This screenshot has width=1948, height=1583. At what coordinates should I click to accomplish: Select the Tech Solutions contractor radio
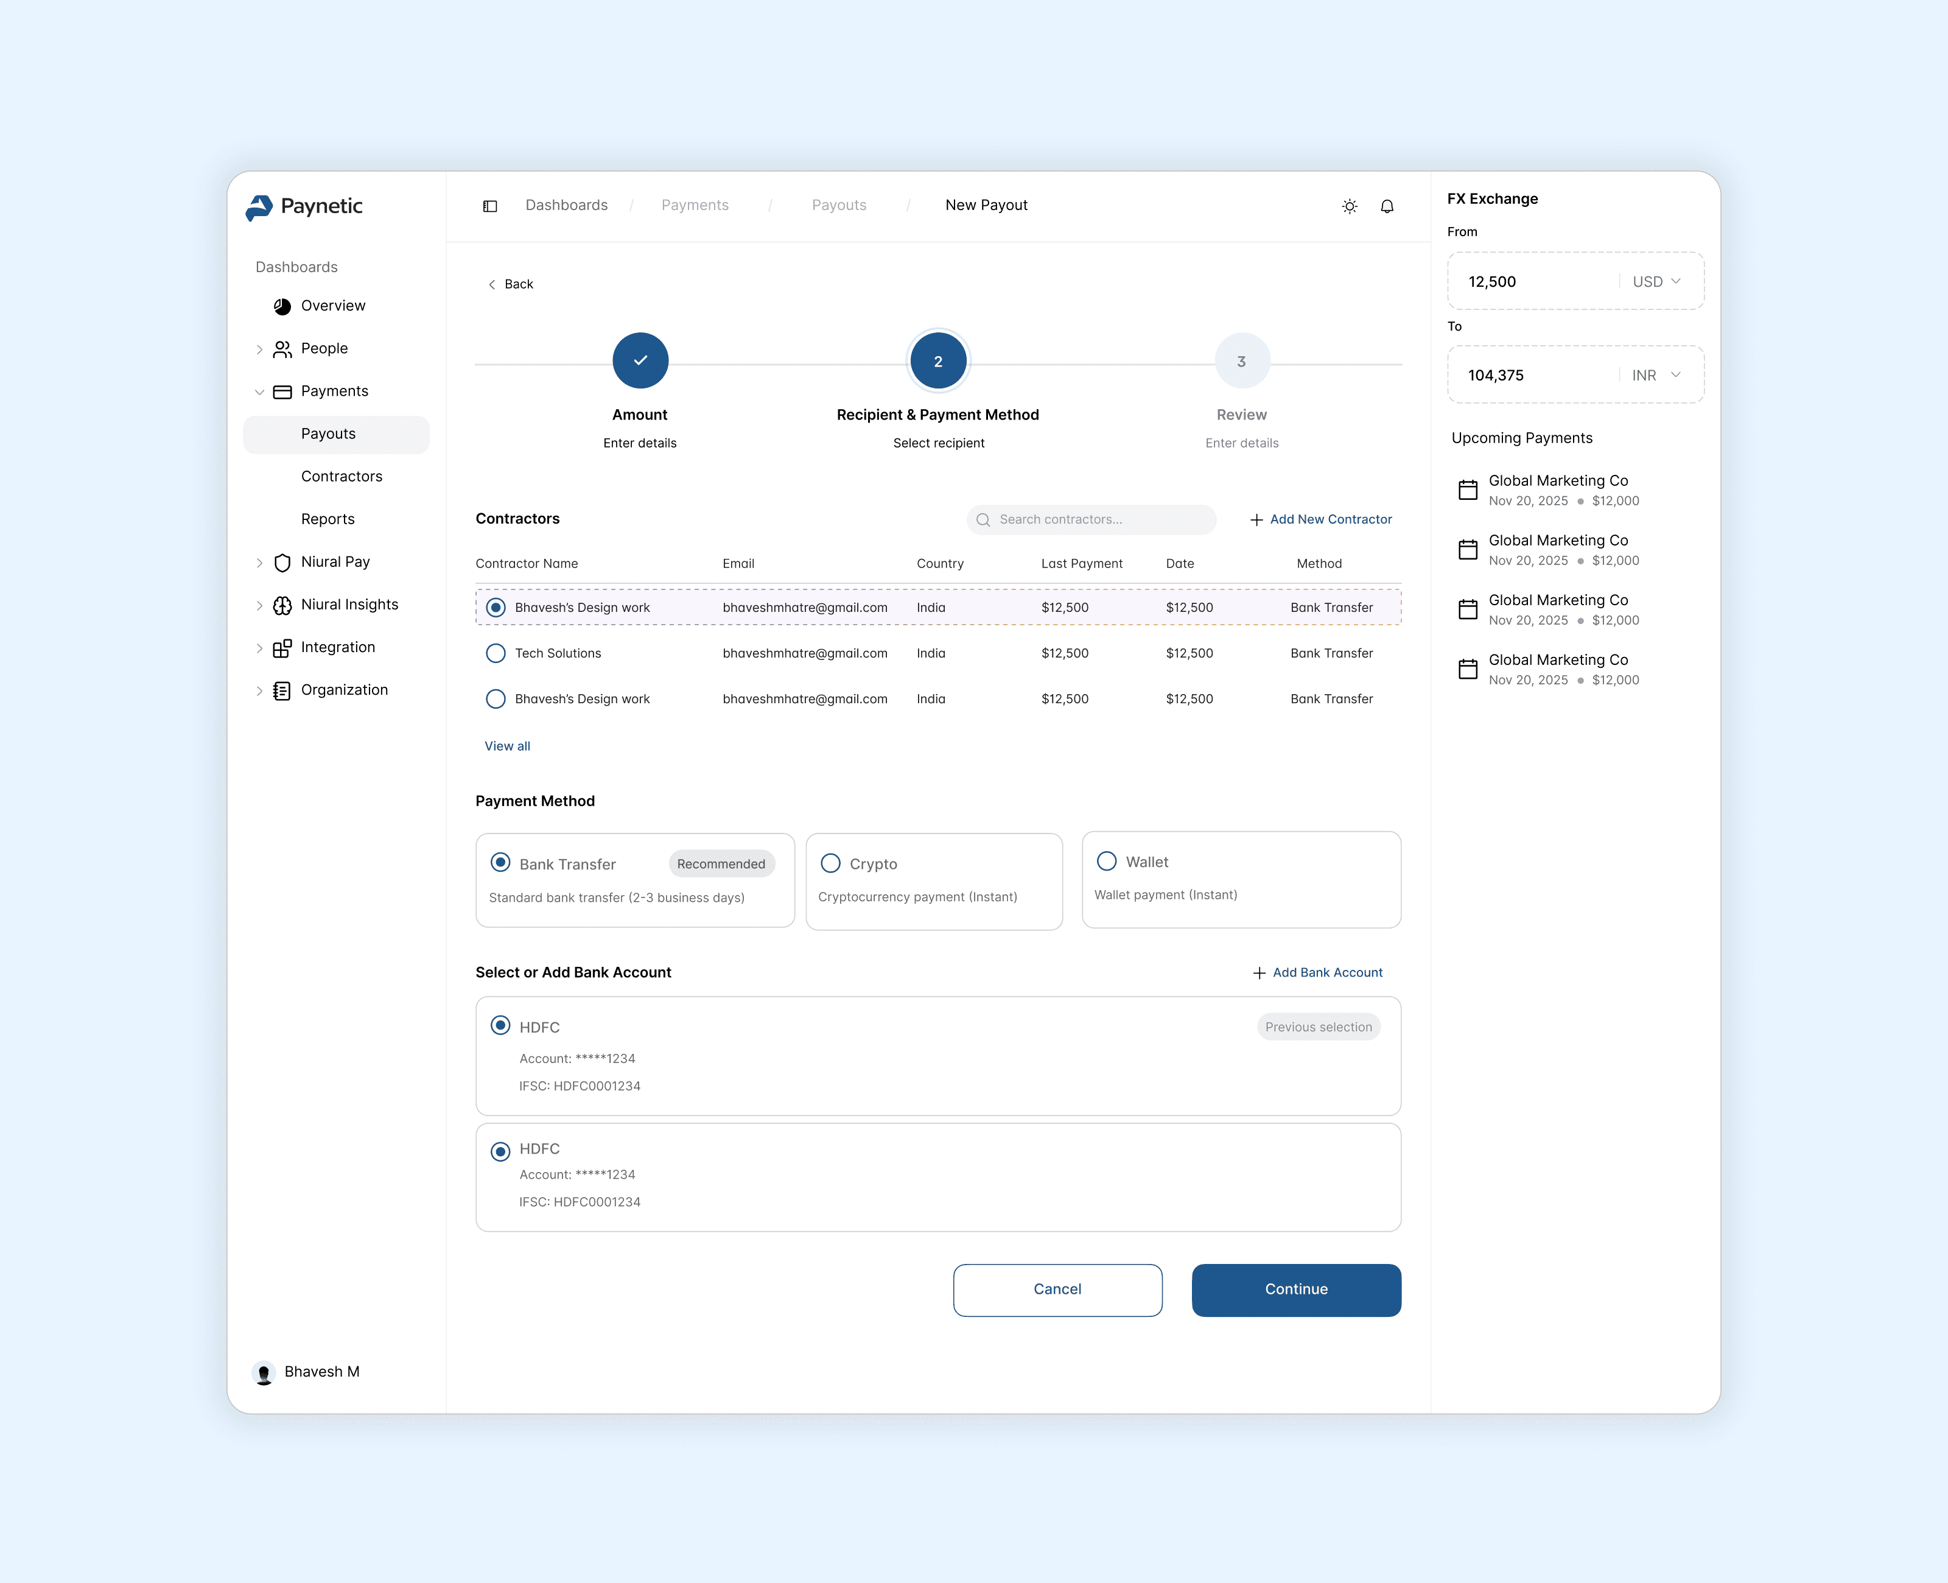coord(496,653)
